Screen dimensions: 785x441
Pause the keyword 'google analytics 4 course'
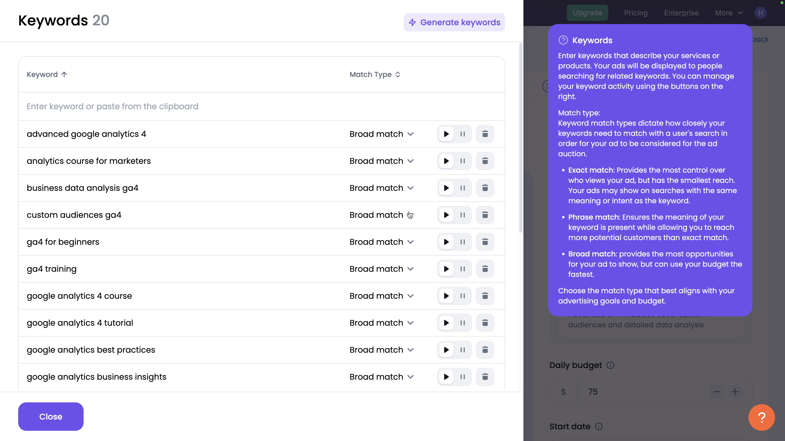[x=463, y=296]
